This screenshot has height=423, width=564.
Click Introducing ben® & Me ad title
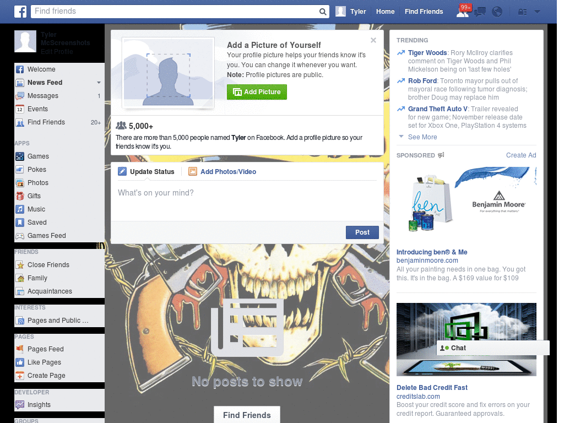click(x=432, y=252)
